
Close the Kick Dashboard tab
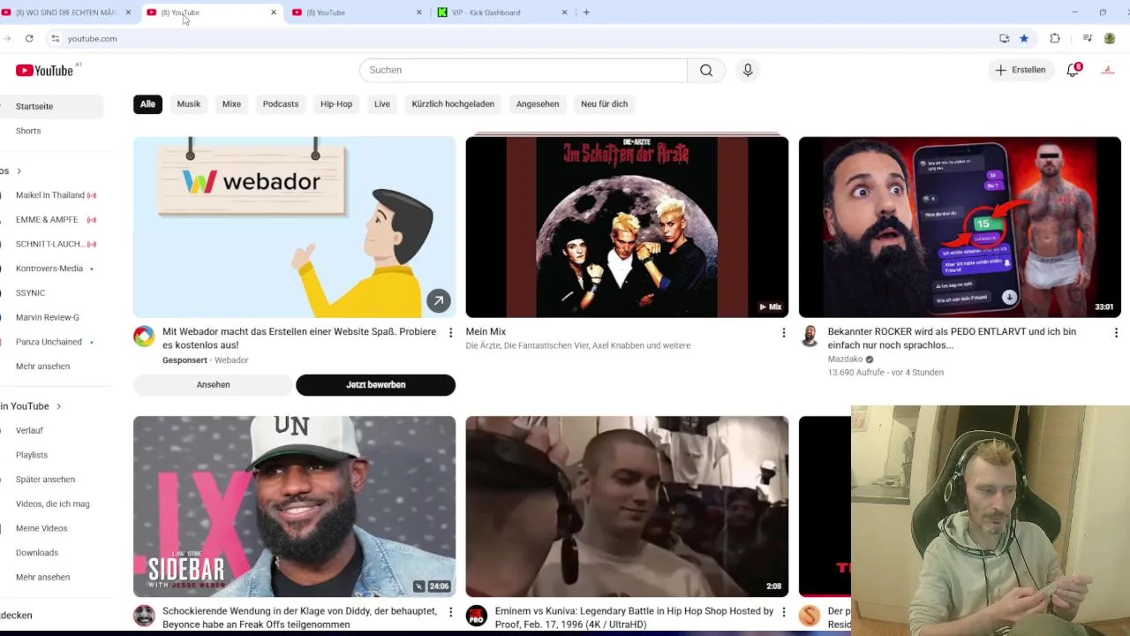click(x=565, y=12)
